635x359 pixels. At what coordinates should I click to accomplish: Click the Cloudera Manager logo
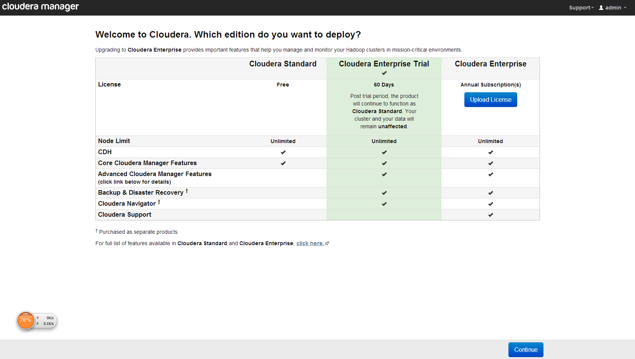click(x=40, y=7)
